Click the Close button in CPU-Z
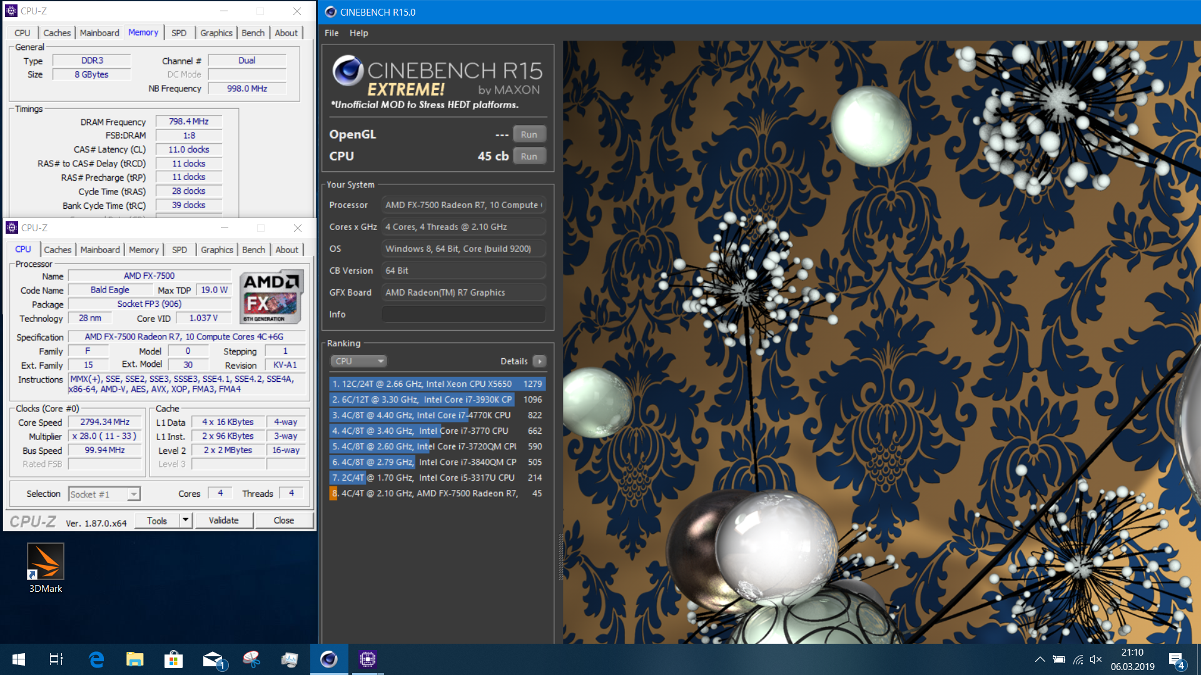1201x675 pixels. click(x=284, y=521)
